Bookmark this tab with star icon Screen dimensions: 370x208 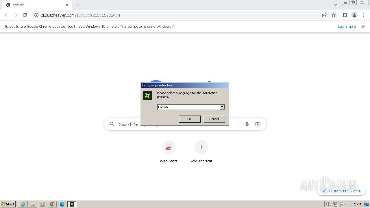[334, 15]
